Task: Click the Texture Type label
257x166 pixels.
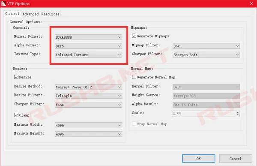Action: pyautogui.click(x=27, y=54)
